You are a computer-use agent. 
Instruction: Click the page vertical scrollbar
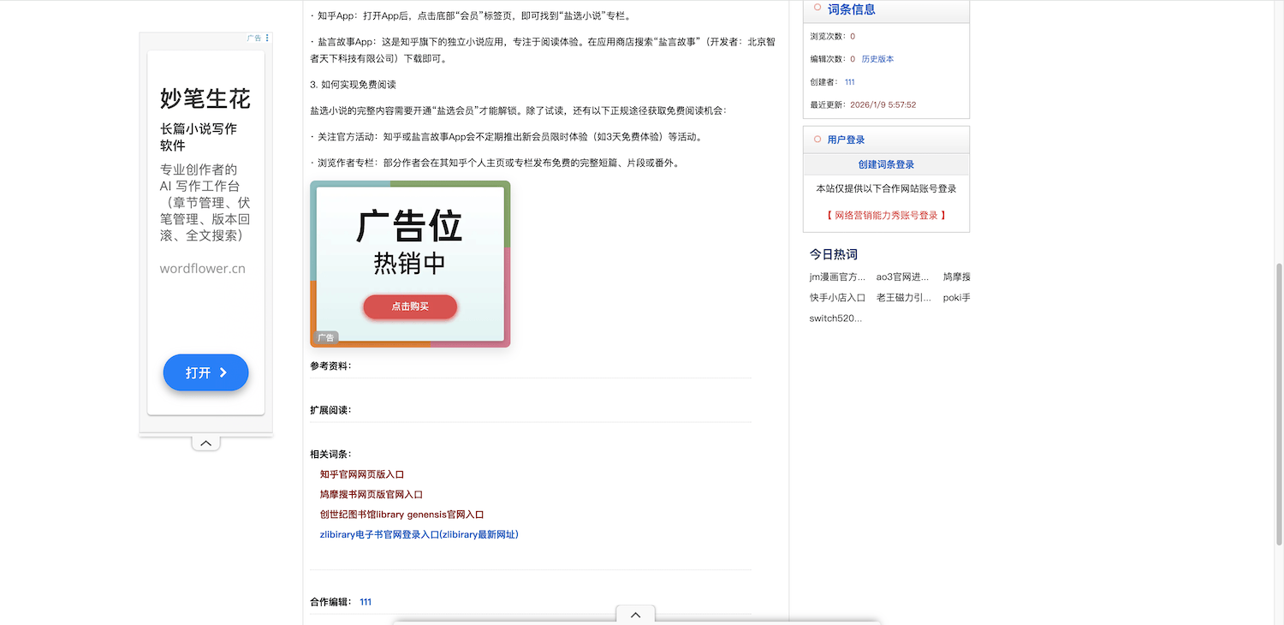[x=1279, y=402]
